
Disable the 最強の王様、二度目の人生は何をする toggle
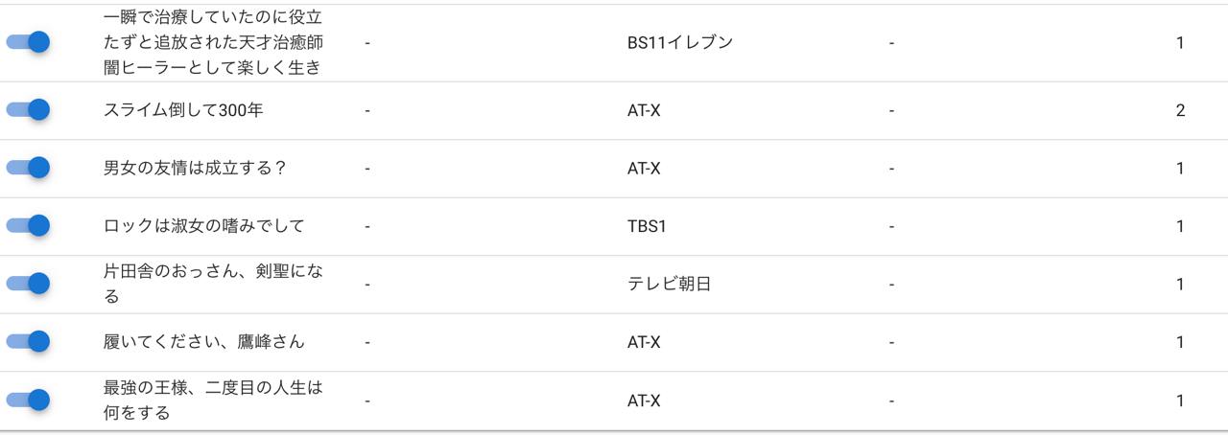point(28,401)
